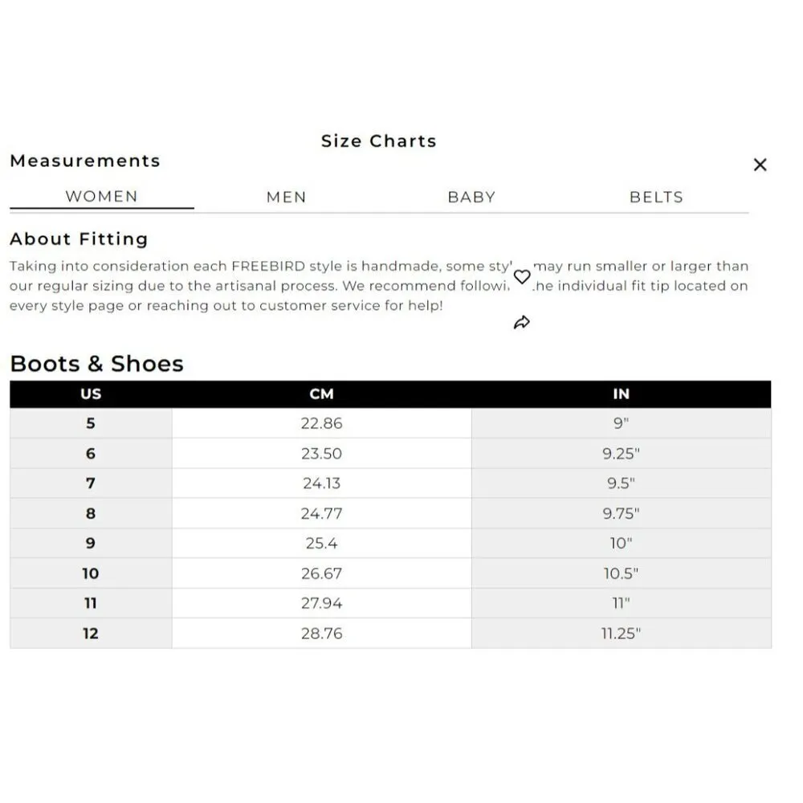The image size is (803, 803).
Task: Click the heart favorite icon
Action: tap(522, 277)
